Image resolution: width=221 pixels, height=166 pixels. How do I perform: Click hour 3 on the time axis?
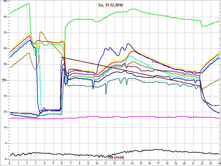36,163
